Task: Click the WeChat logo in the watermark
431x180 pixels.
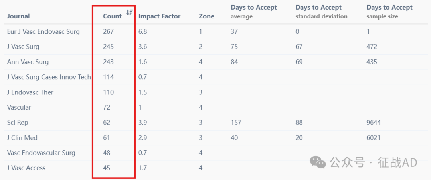Action: coord(318,162)
